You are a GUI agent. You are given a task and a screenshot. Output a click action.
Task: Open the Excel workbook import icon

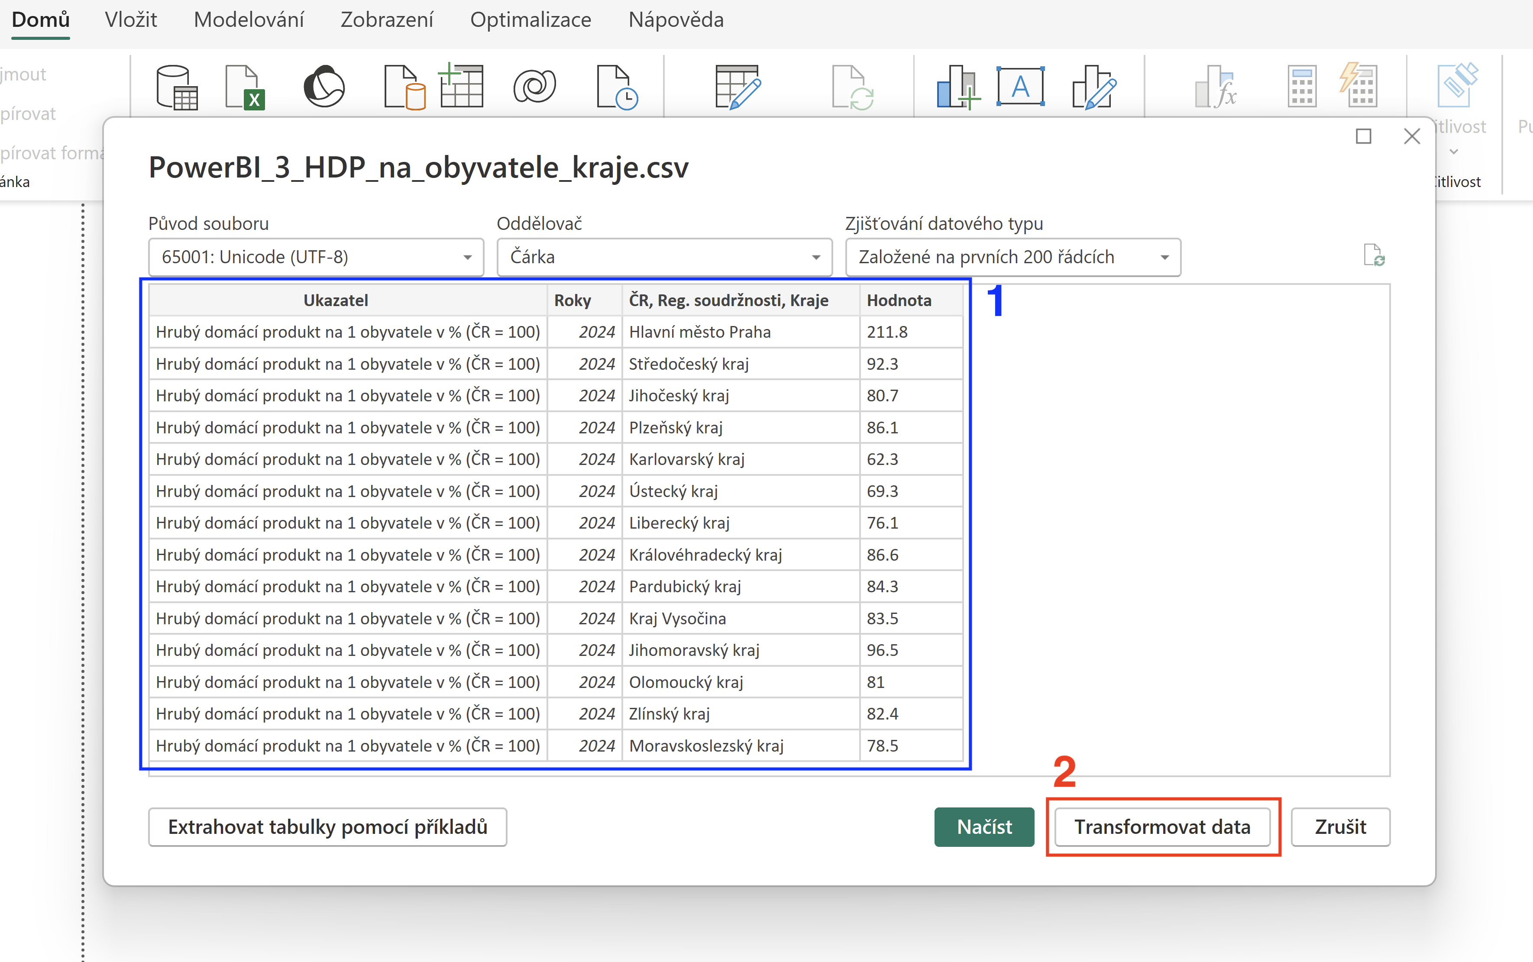tap(246, 87)
